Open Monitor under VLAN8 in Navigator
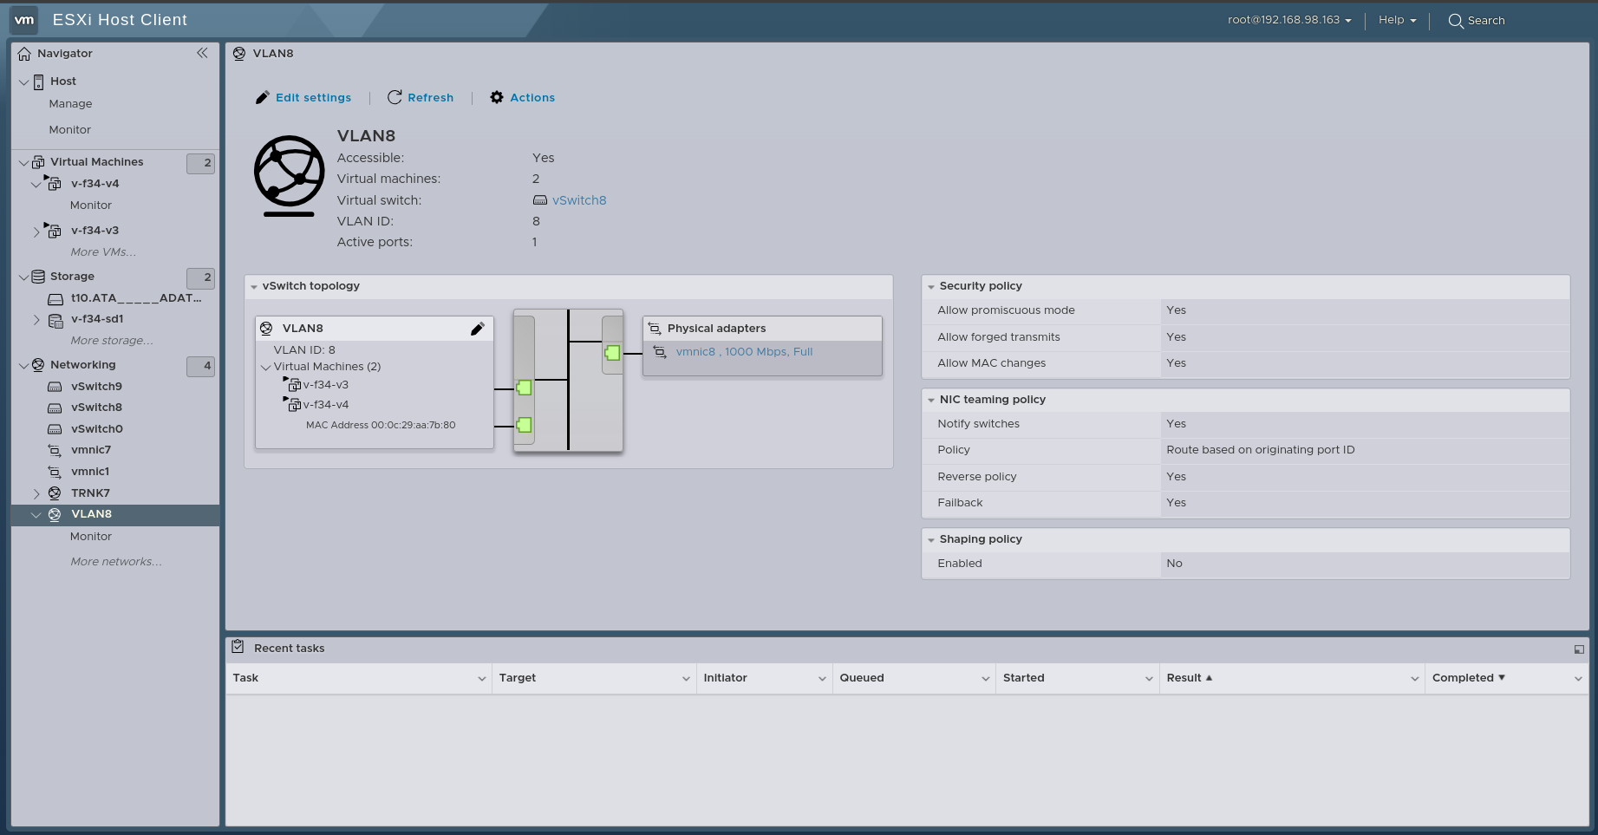Viewport: 1598px width, 835px height. coord(91,537)
